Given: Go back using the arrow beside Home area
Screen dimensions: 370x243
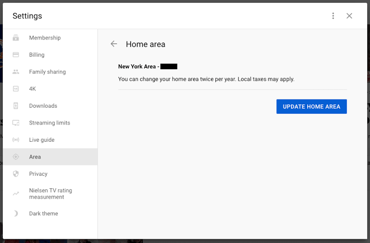Looking at the screenshot, I should [x=114, y=44].
